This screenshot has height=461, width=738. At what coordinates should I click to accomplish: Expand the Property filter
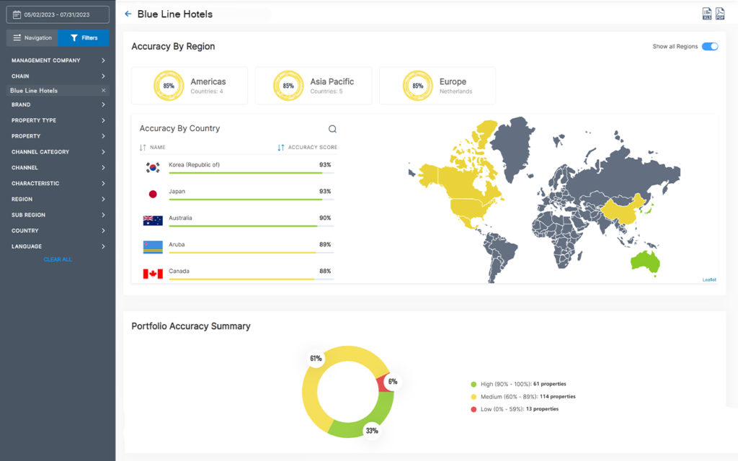[58, 136]
